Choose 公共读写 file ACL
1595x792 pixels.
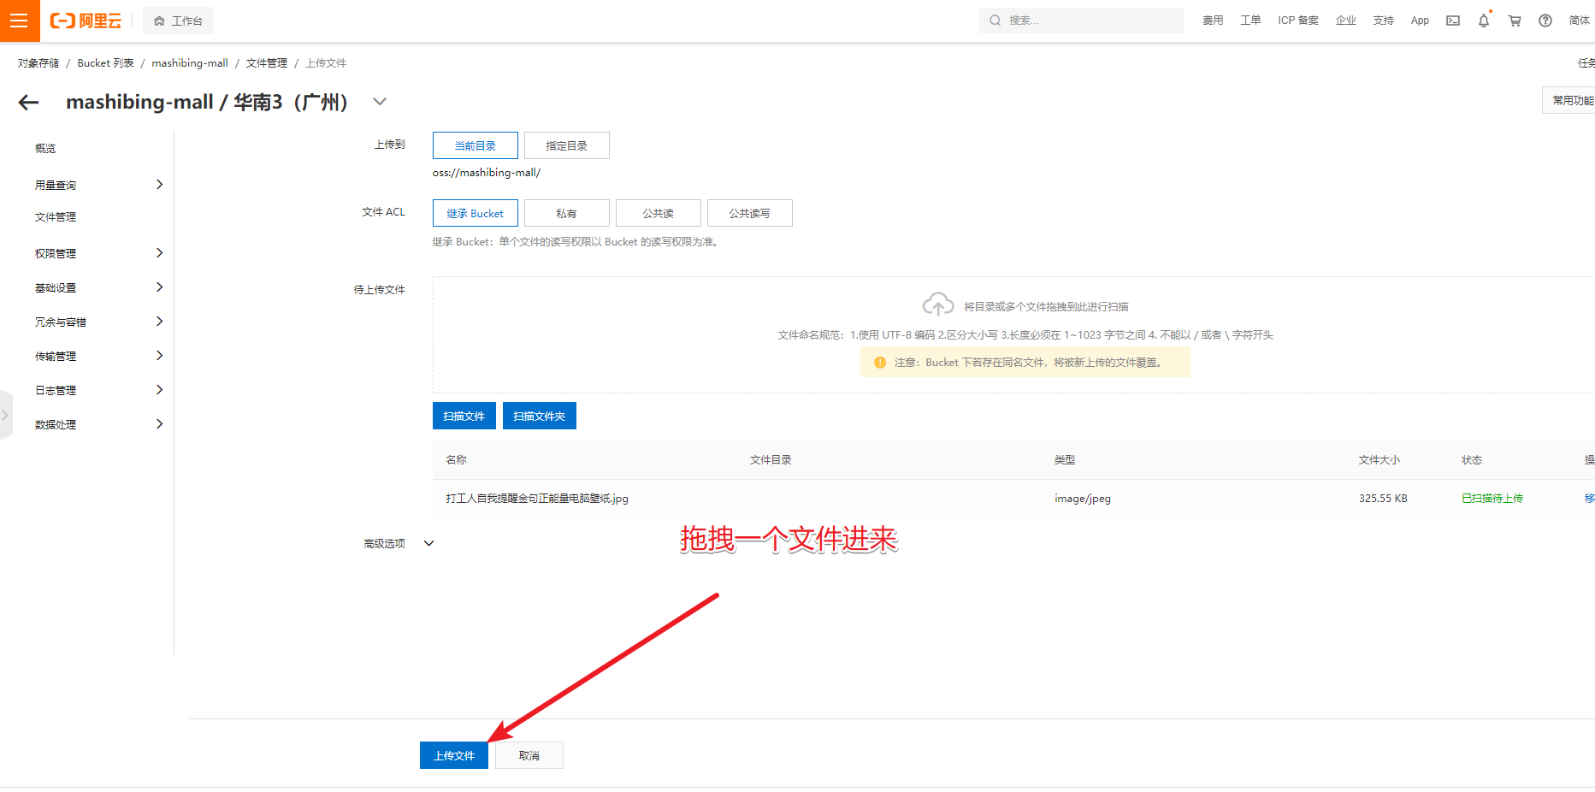pyautogui.click(x=750, y=213)
